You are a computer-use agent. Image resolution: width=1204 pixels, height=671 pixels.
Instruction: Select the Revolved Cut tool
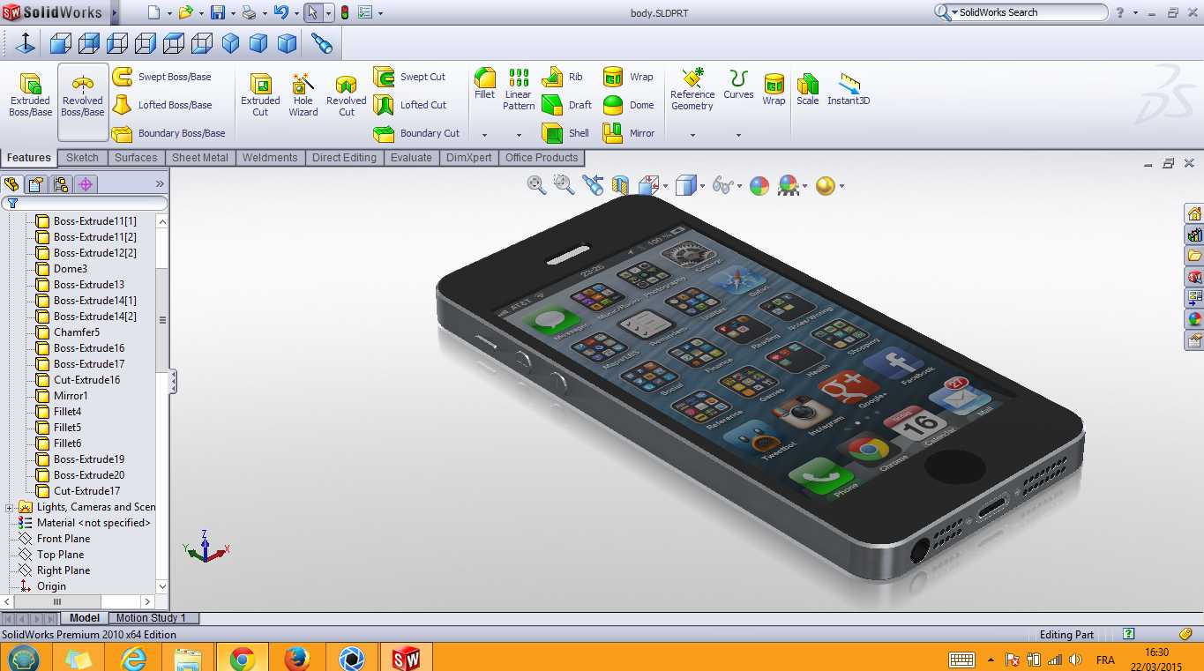coord(347,95)
